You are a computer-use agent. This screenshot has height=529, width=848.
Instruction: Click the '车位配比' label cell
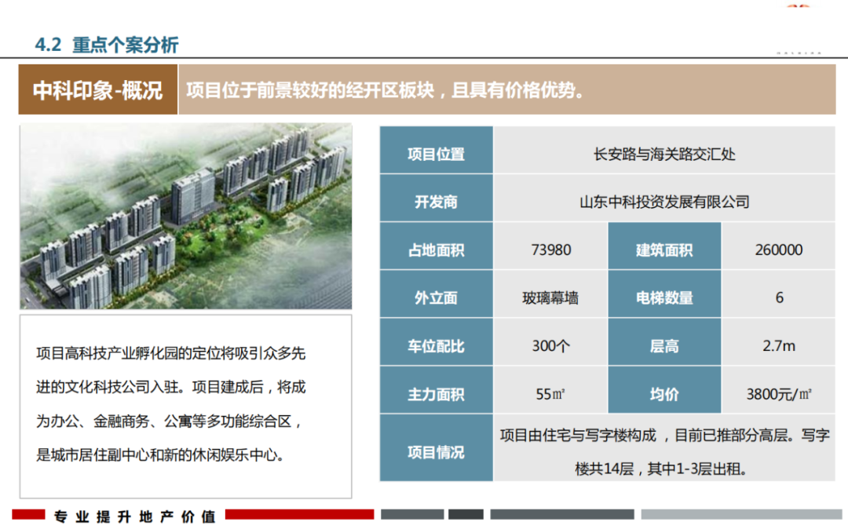[x=437, y=342]
